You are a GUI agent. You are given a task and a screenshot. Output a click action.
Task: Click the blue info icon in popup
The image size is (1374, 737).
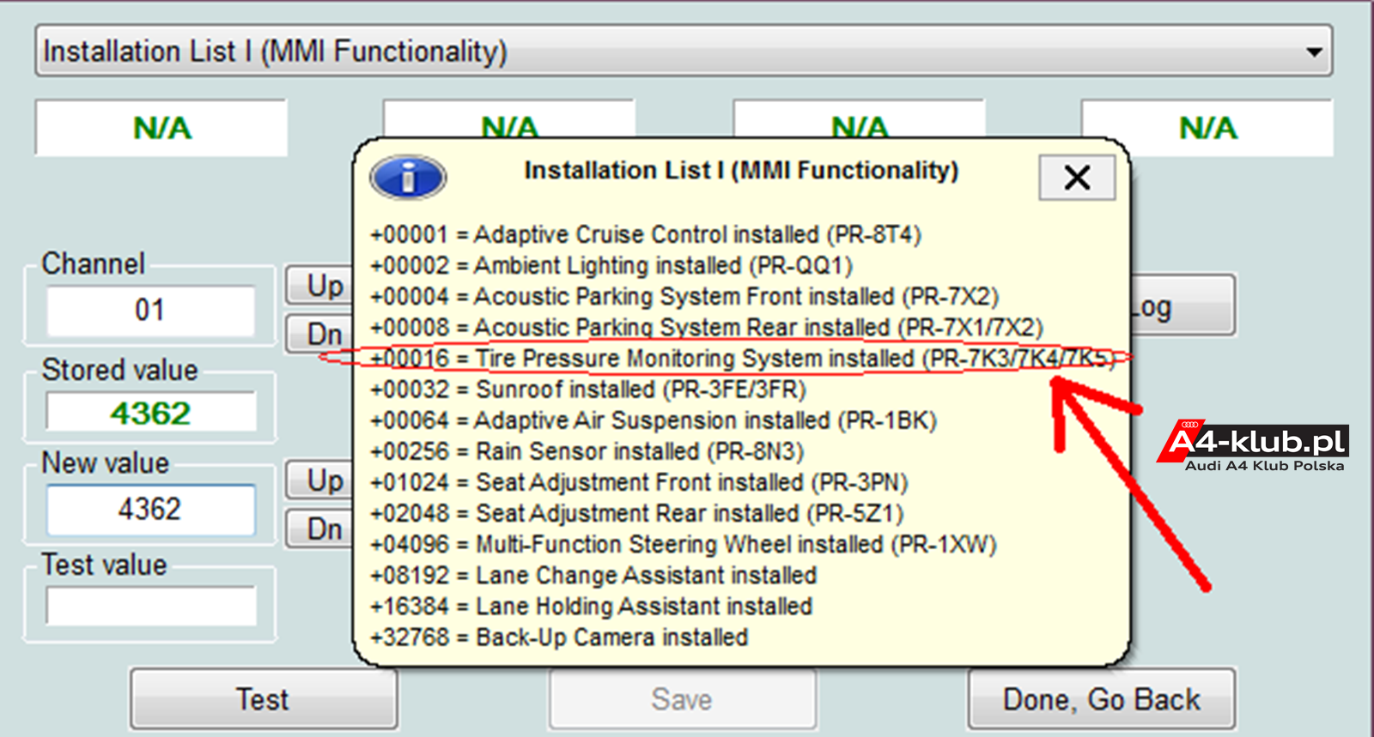coord(408,178)
